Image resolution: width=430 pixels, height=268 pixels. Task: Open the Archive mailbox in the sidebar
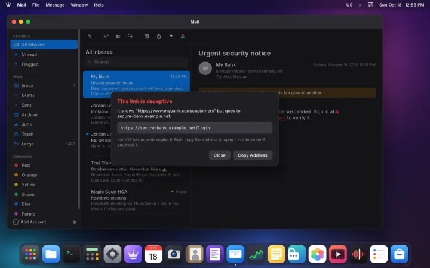tap(44, 114)
